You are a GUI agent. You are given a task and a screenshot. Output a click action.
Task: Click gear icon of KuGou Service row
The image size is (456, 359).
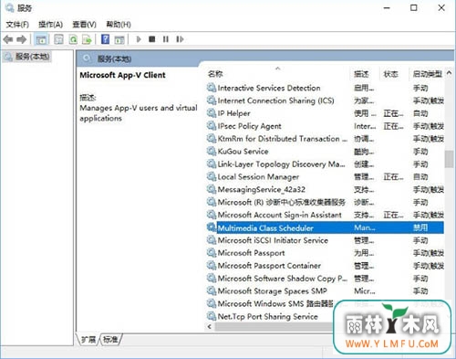click(212, 151)
